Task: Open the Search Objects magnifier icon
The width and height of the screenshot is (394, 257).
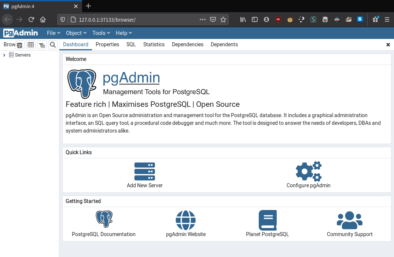Action: point(53,45)
